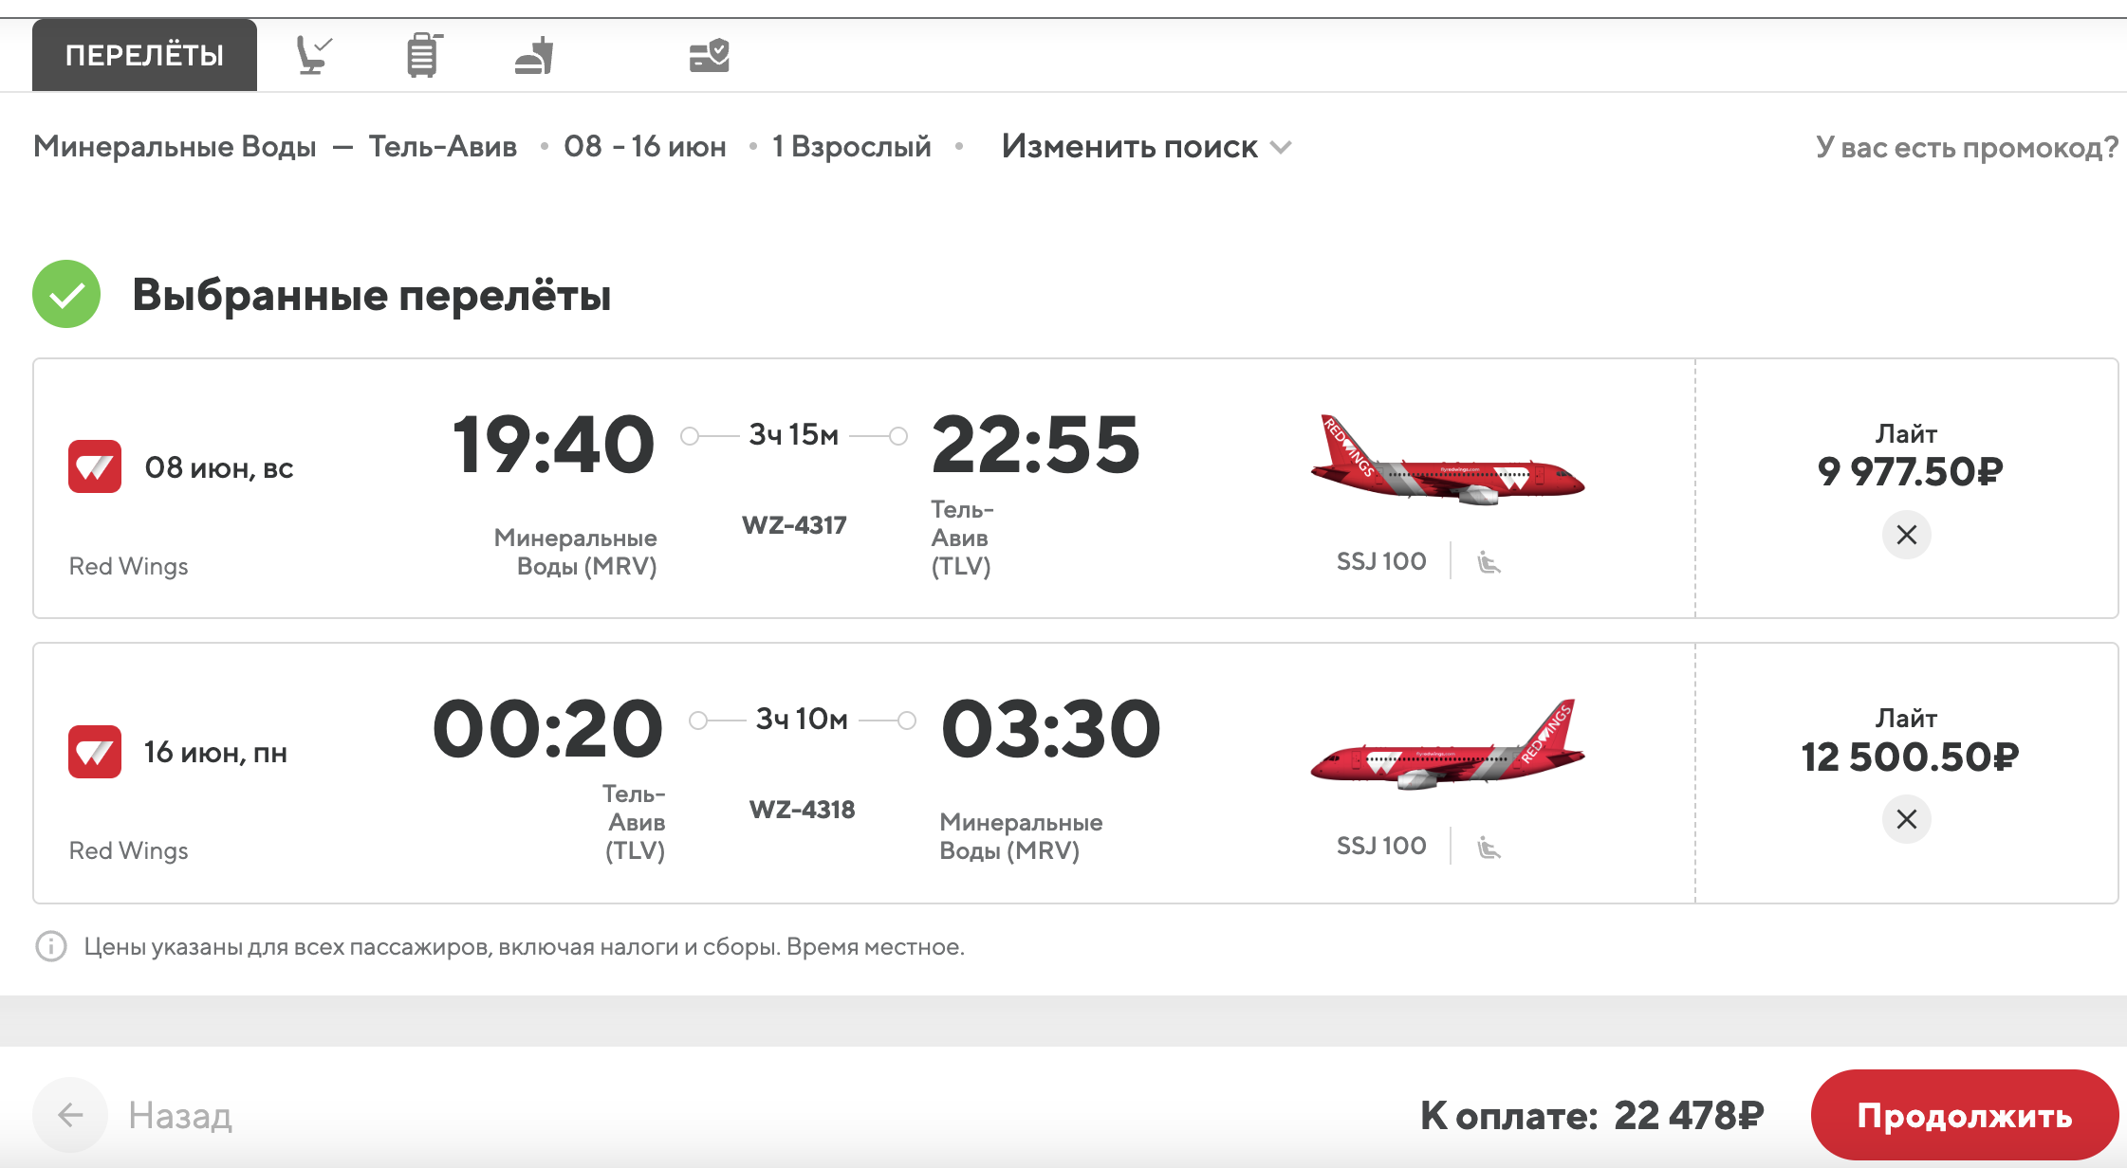Expand the Изменить поиск dropdown
This screenshot has width=2127, height=1168.
point(1146,147)
